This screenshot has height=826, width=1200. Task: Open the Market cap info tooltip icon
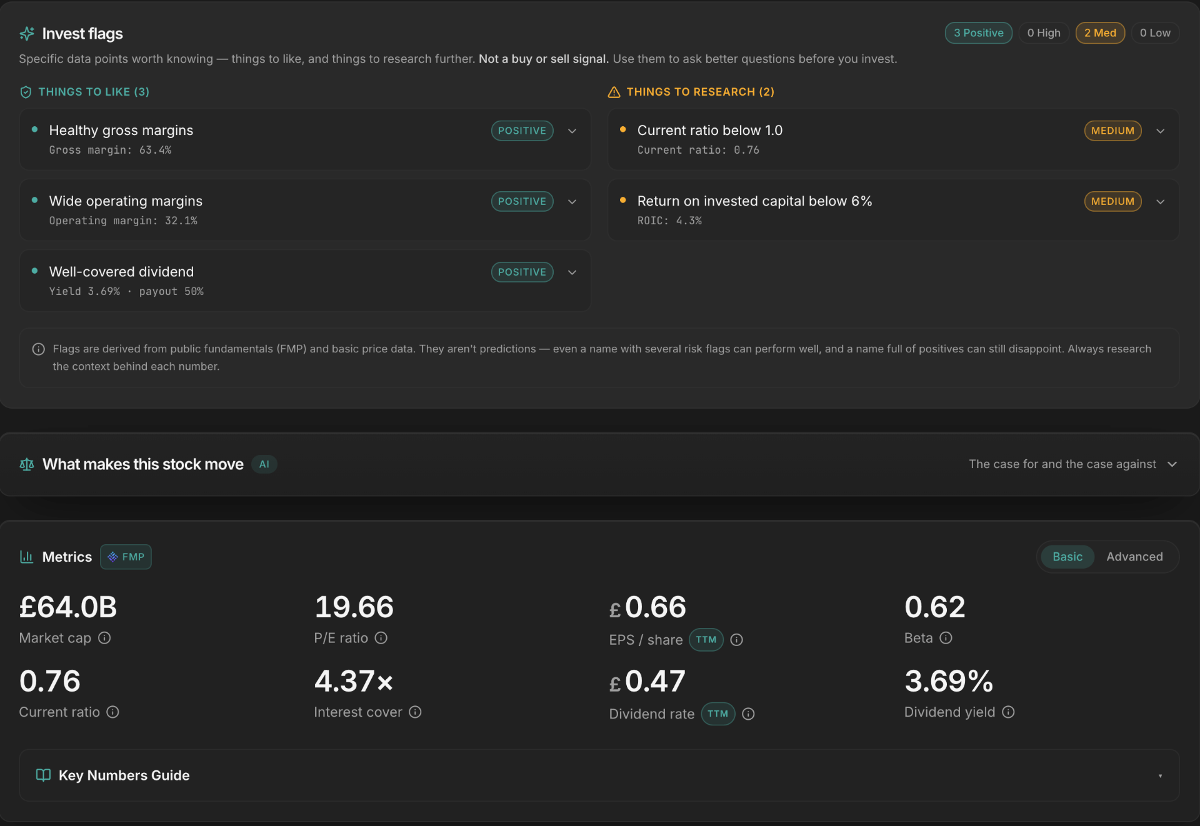click(104, 638)
